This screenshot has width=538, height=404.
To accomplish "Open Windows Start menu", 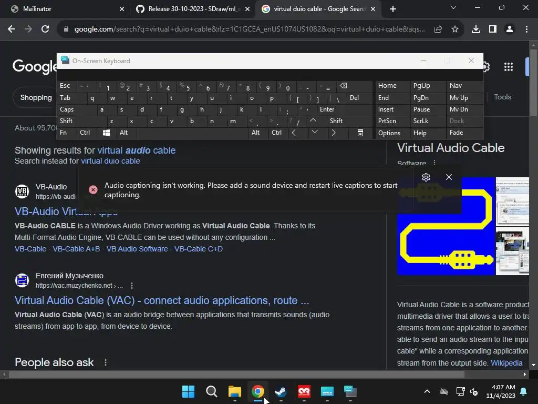I will 188,391.
